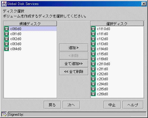
Task: Click the << 全て削除 button
Action: (74, 71)
